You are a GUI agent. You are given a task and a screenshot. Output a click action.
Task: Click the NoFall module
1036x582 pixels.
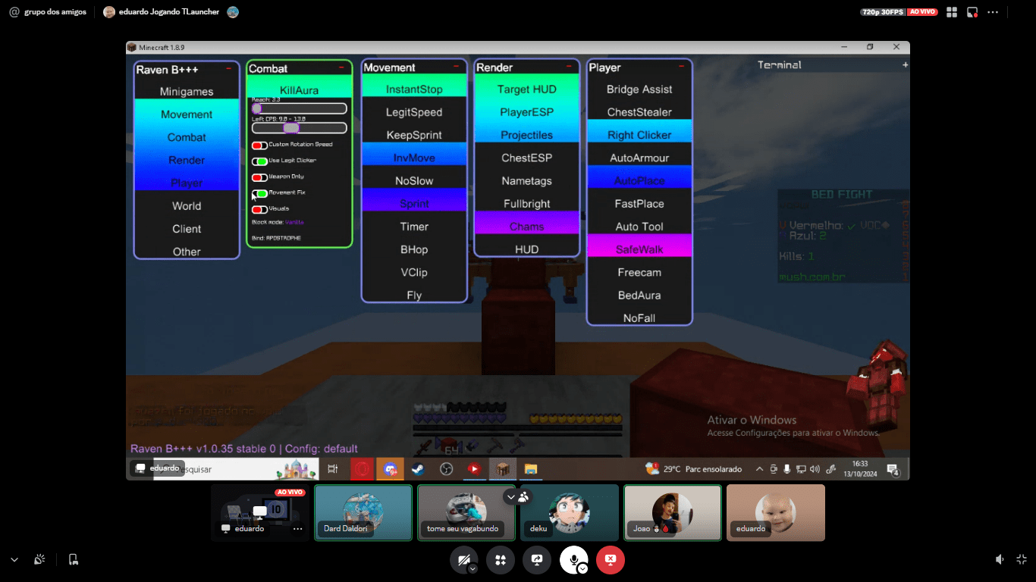tap(639, 318)
